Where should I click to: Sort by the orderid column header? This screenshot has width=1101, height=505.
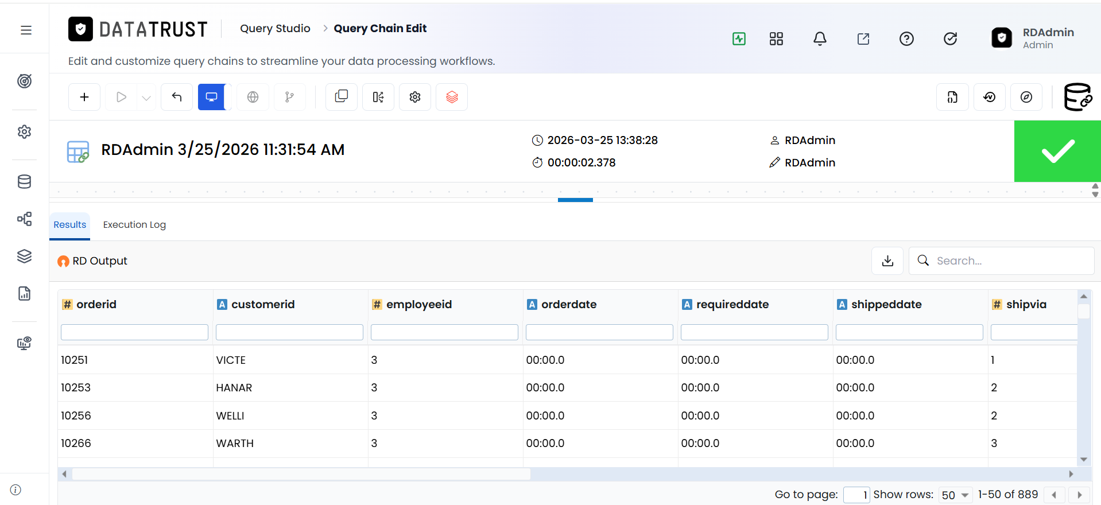(x=96, y=304)
